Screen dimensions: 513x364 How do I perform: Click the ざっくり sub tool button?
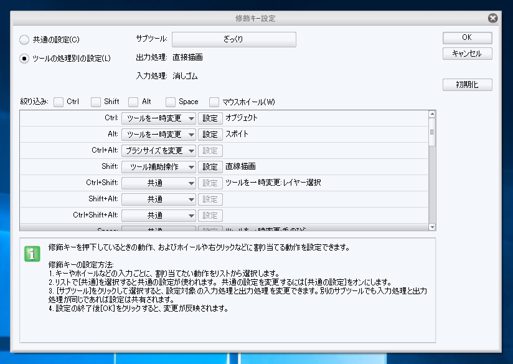(234, 39)
